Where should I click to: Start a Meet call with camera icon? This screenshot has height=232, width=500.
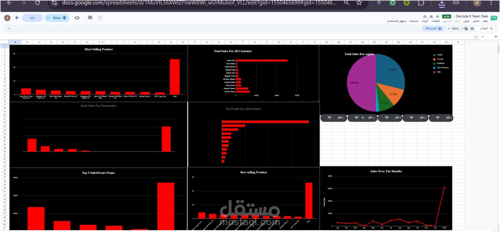[x=77, y=18]
